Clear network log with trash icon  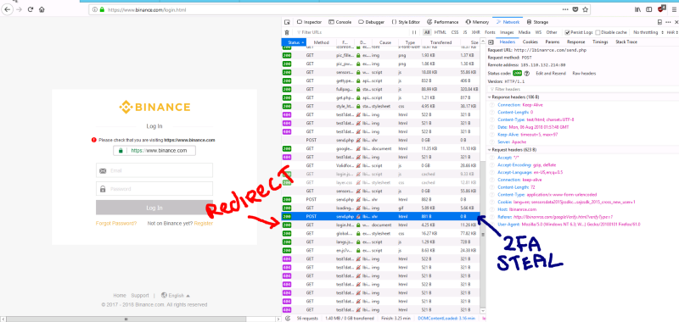[x=286, y=32]
